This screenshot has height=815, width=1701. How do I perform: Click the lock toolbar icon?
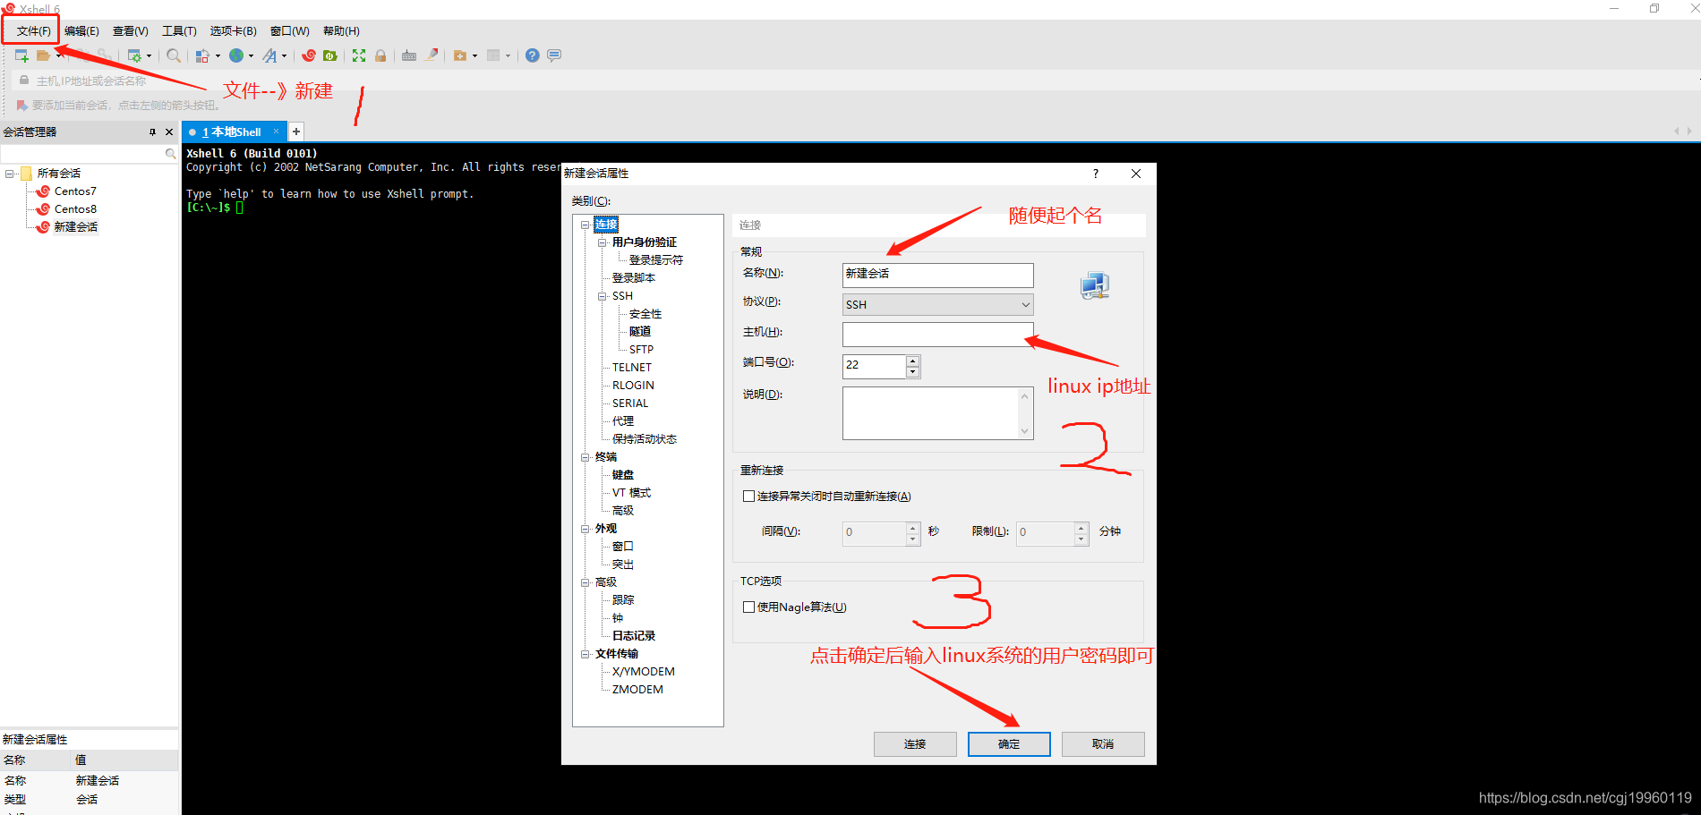coord(380,55)
